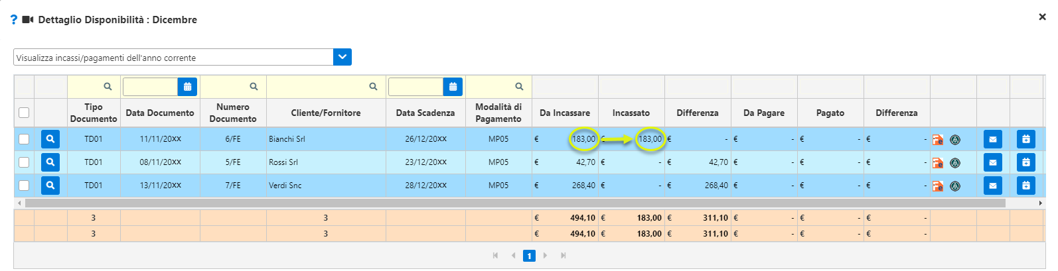This screenshot has width=1058, height=271.
Task: Tick the checkbox for Verdi Snc row
Action: 24,186
